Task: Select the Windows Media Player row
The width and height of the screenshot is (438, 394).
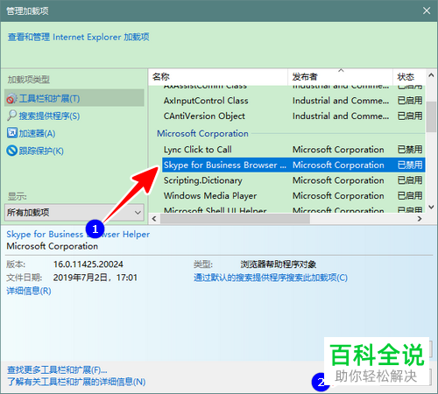Action: click(293, 195)
